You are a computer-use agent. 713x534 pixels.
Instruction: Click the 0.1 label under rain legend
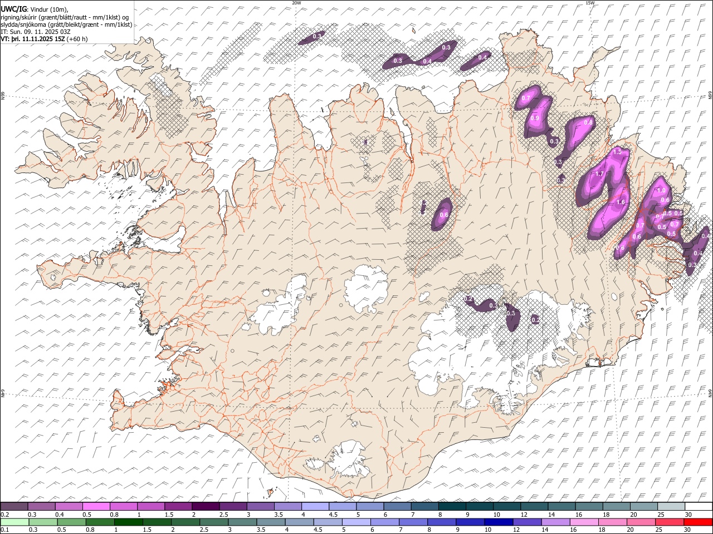(4, 530)
